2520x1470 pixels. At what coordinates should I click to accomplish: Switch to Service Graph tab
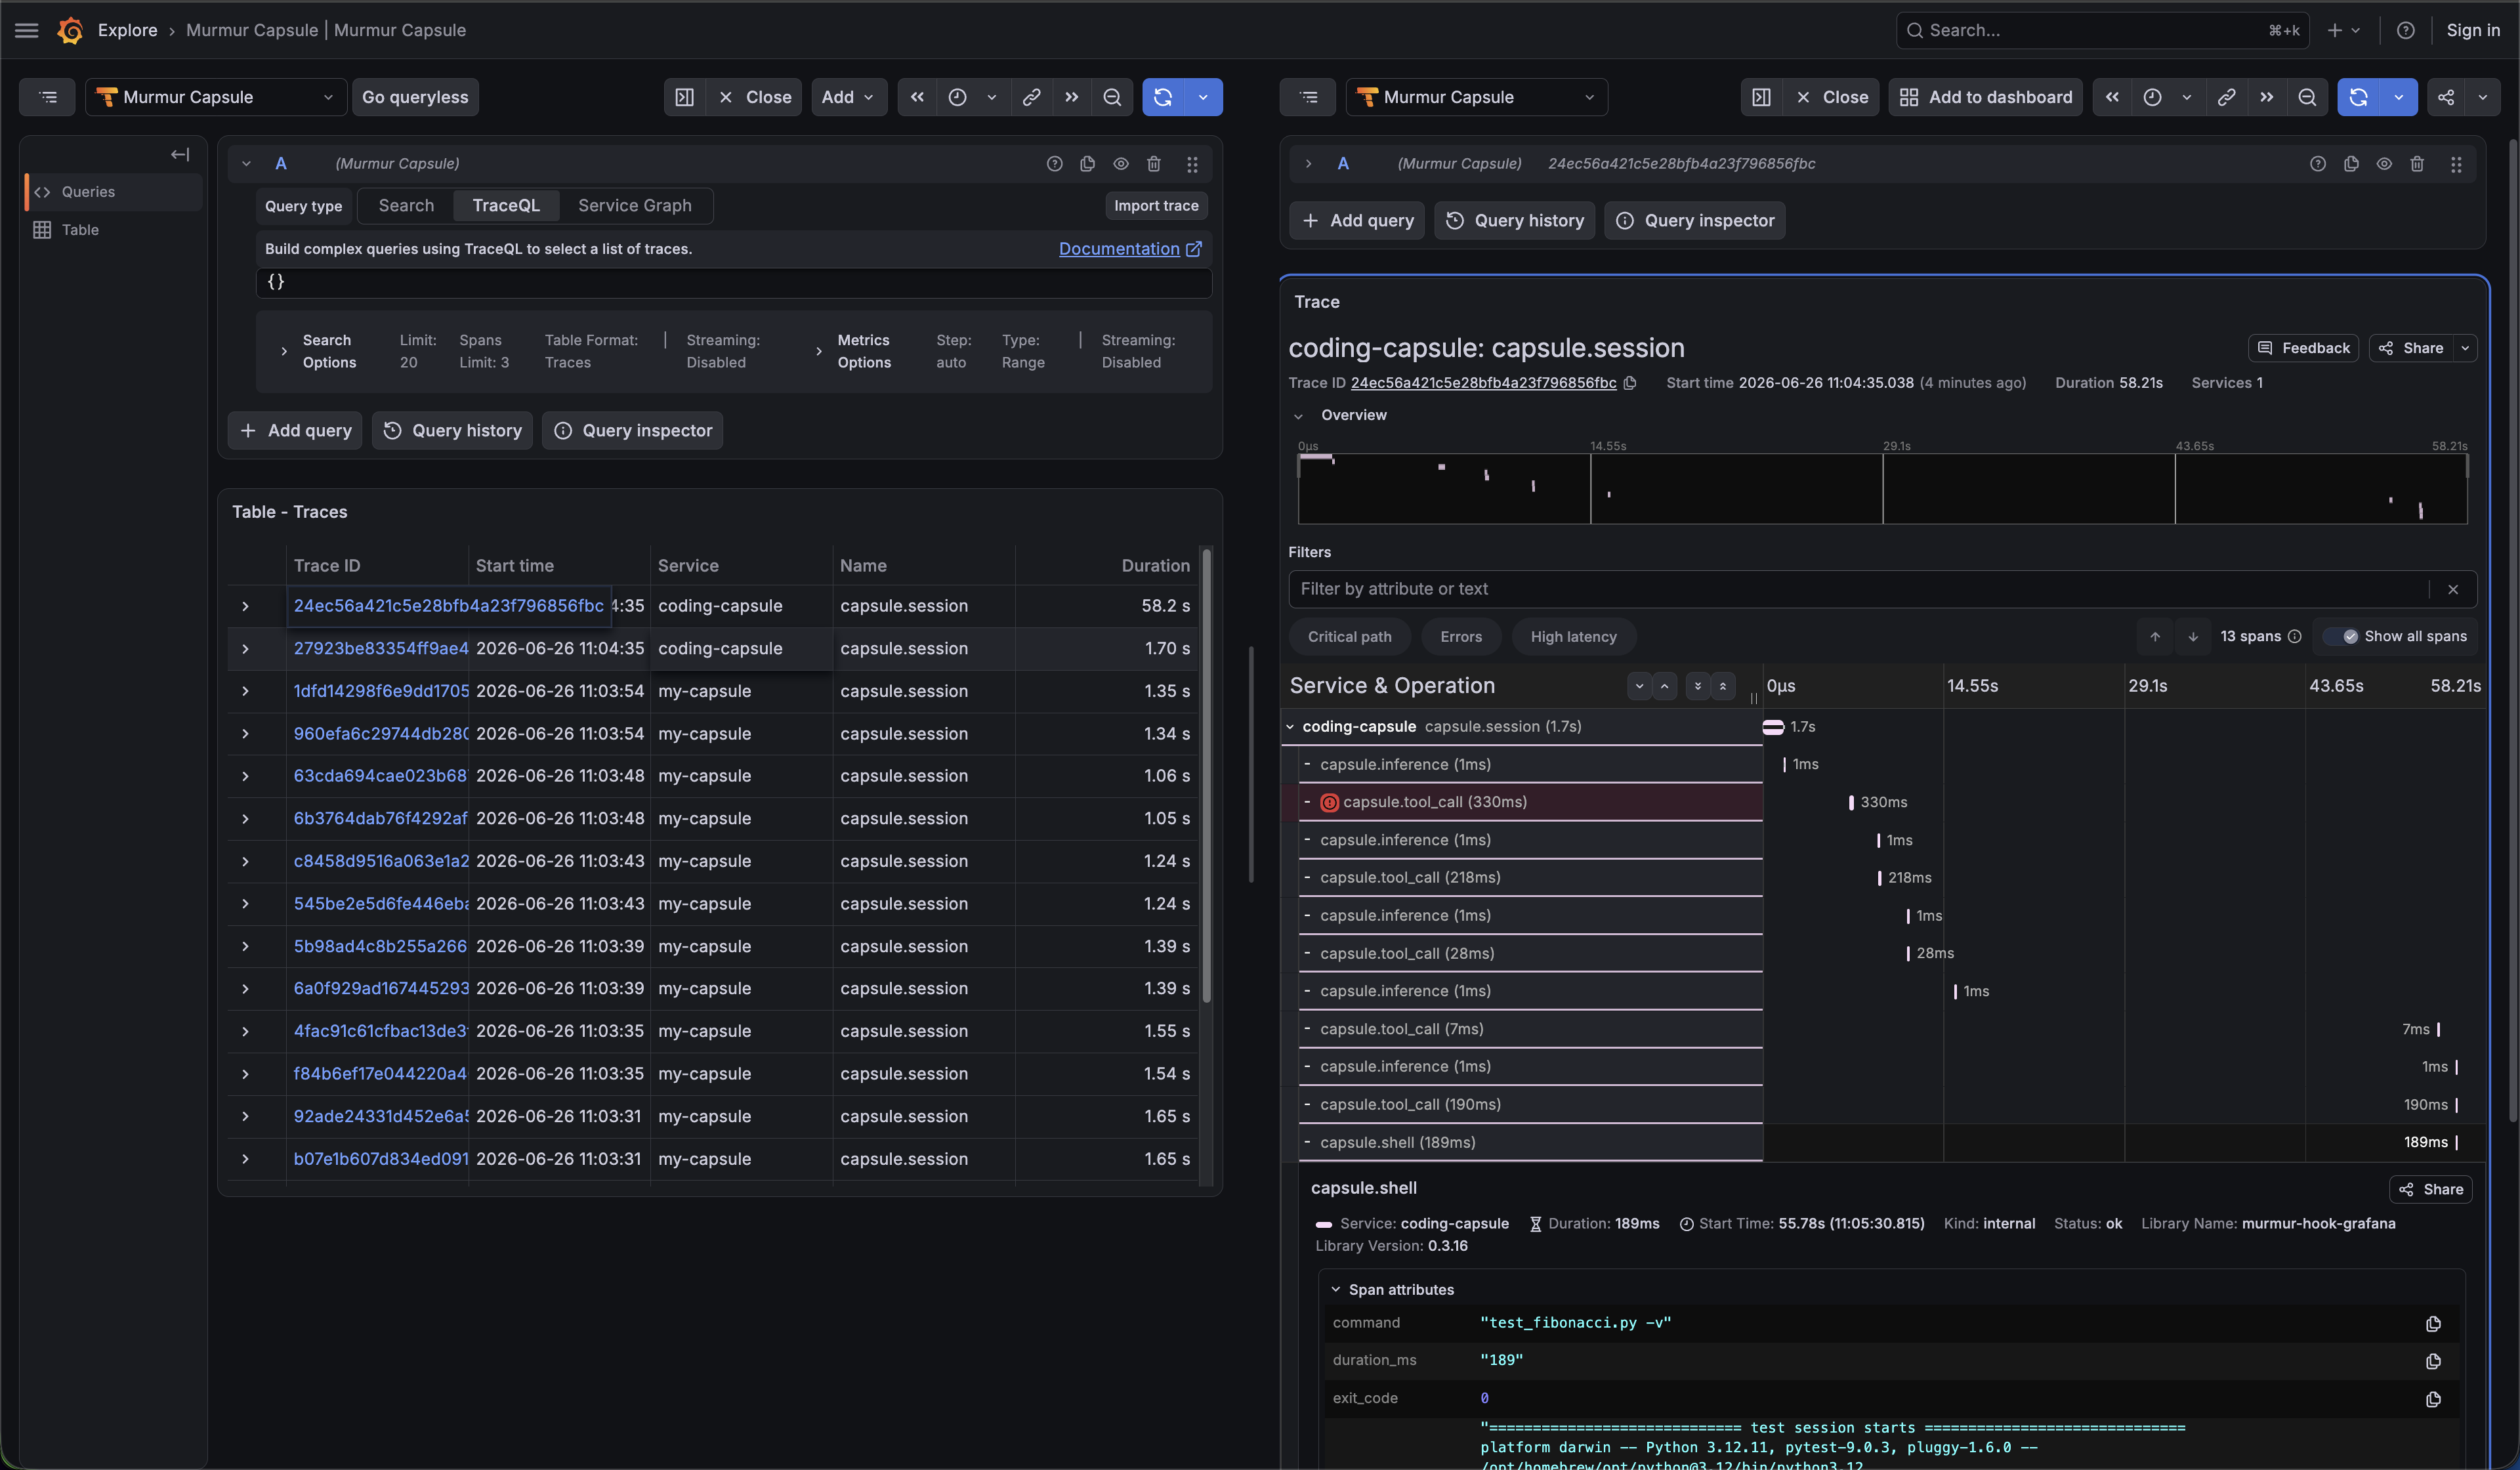(x=634, y=206)
